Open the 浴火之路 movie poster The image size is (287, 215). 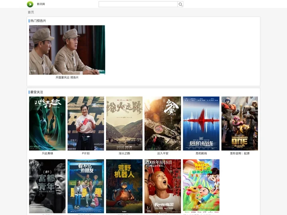(124, 123)
